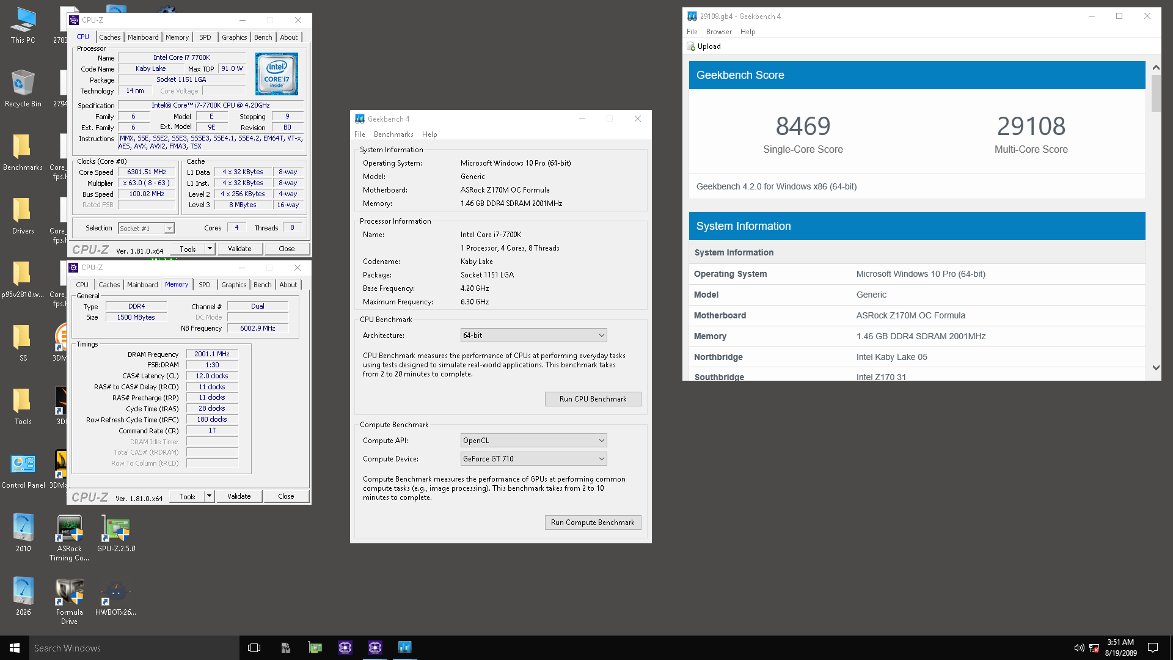Image resolution: width=1173 pixels, height=660 pixels.
Task: Open the Recycle Bin icon
Action: pyautogui.click(x=23, y=89)
